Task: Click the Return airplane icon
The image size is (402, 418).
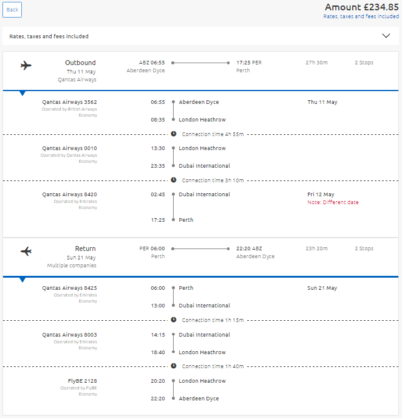Action: pyautogui.click(x=26, y=251)
